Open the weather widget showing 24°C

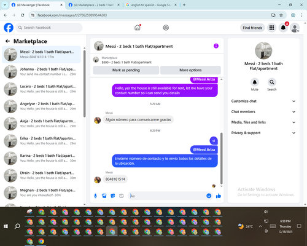pos(246,226)
